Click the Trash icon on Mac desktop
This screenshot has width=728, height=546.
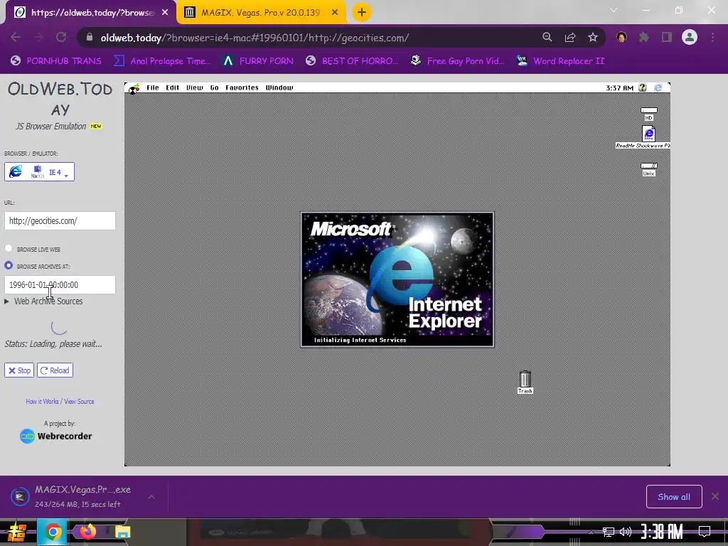point(525,382)
